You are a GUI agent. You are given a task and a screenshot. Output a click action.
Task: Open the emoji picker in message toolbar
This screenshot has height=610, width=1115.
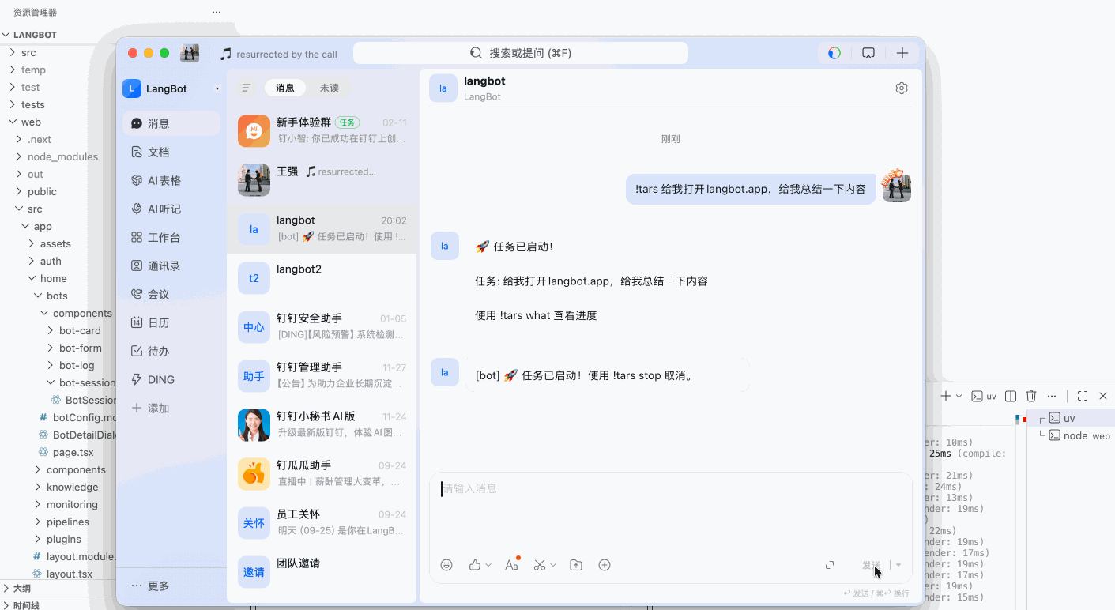pos(446,565)
